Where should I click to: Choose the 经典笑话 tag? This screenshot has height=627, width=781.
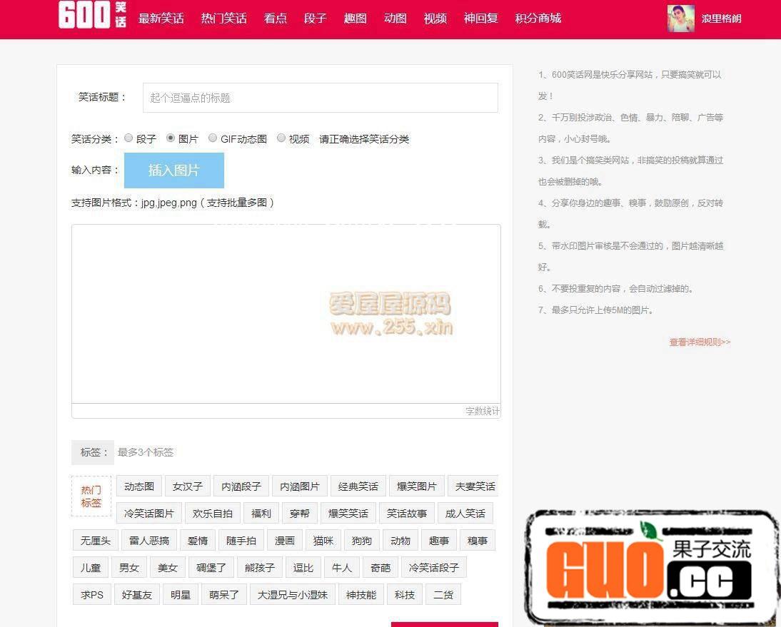coord(358,486)
